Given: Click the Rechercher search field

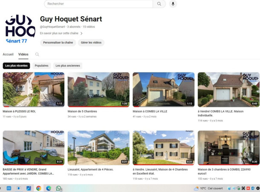Looking at the screenshot, I should pos(98,4).
